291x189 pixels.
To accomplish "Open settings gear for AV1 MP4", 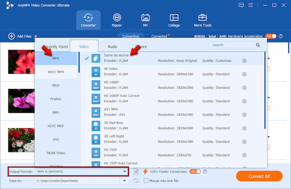I will (244, 115).
